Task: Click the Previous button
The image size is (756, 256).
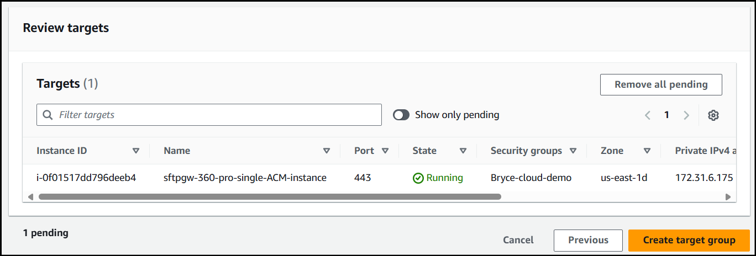Action: point(588,240)
